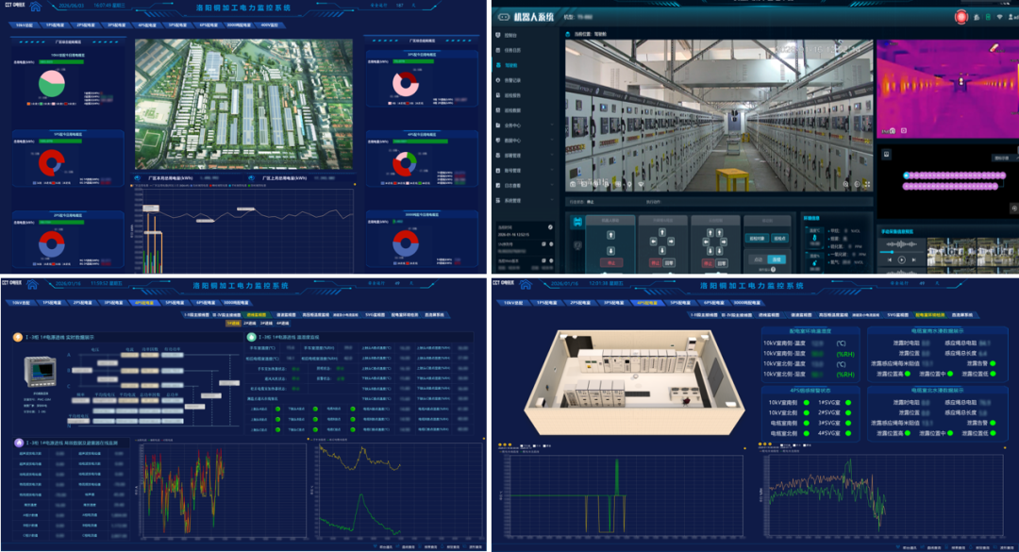
Task: Open 直流屏系统 tab in 3D room environment dashboard
Action: tap(961, 314)
